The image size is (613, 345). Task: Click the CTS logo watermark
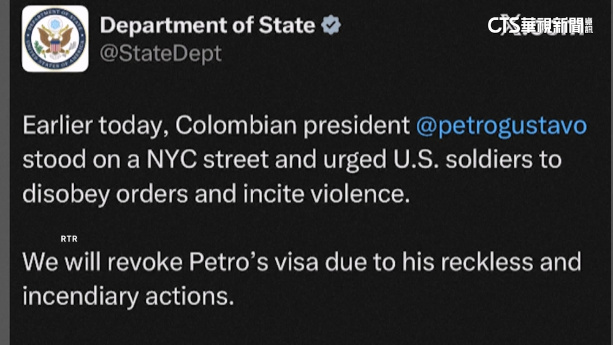[x=503, y=25]
